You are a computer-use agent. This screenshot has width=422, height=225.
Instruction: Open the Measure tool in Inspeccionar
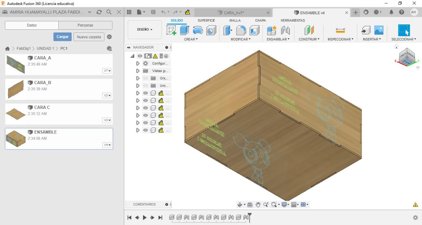click(340, 30)
